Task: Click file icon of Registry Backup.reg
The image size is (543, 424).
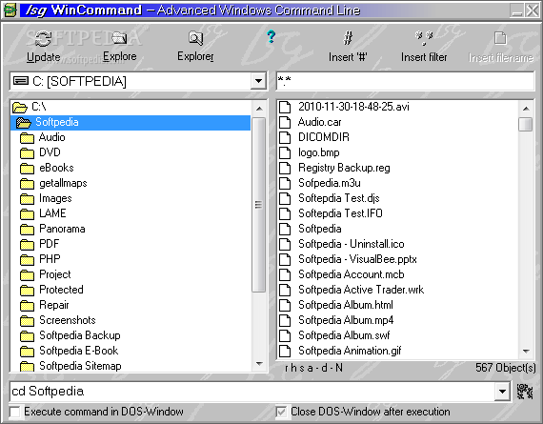Action: pyautogui.click(x=285, y=168)
